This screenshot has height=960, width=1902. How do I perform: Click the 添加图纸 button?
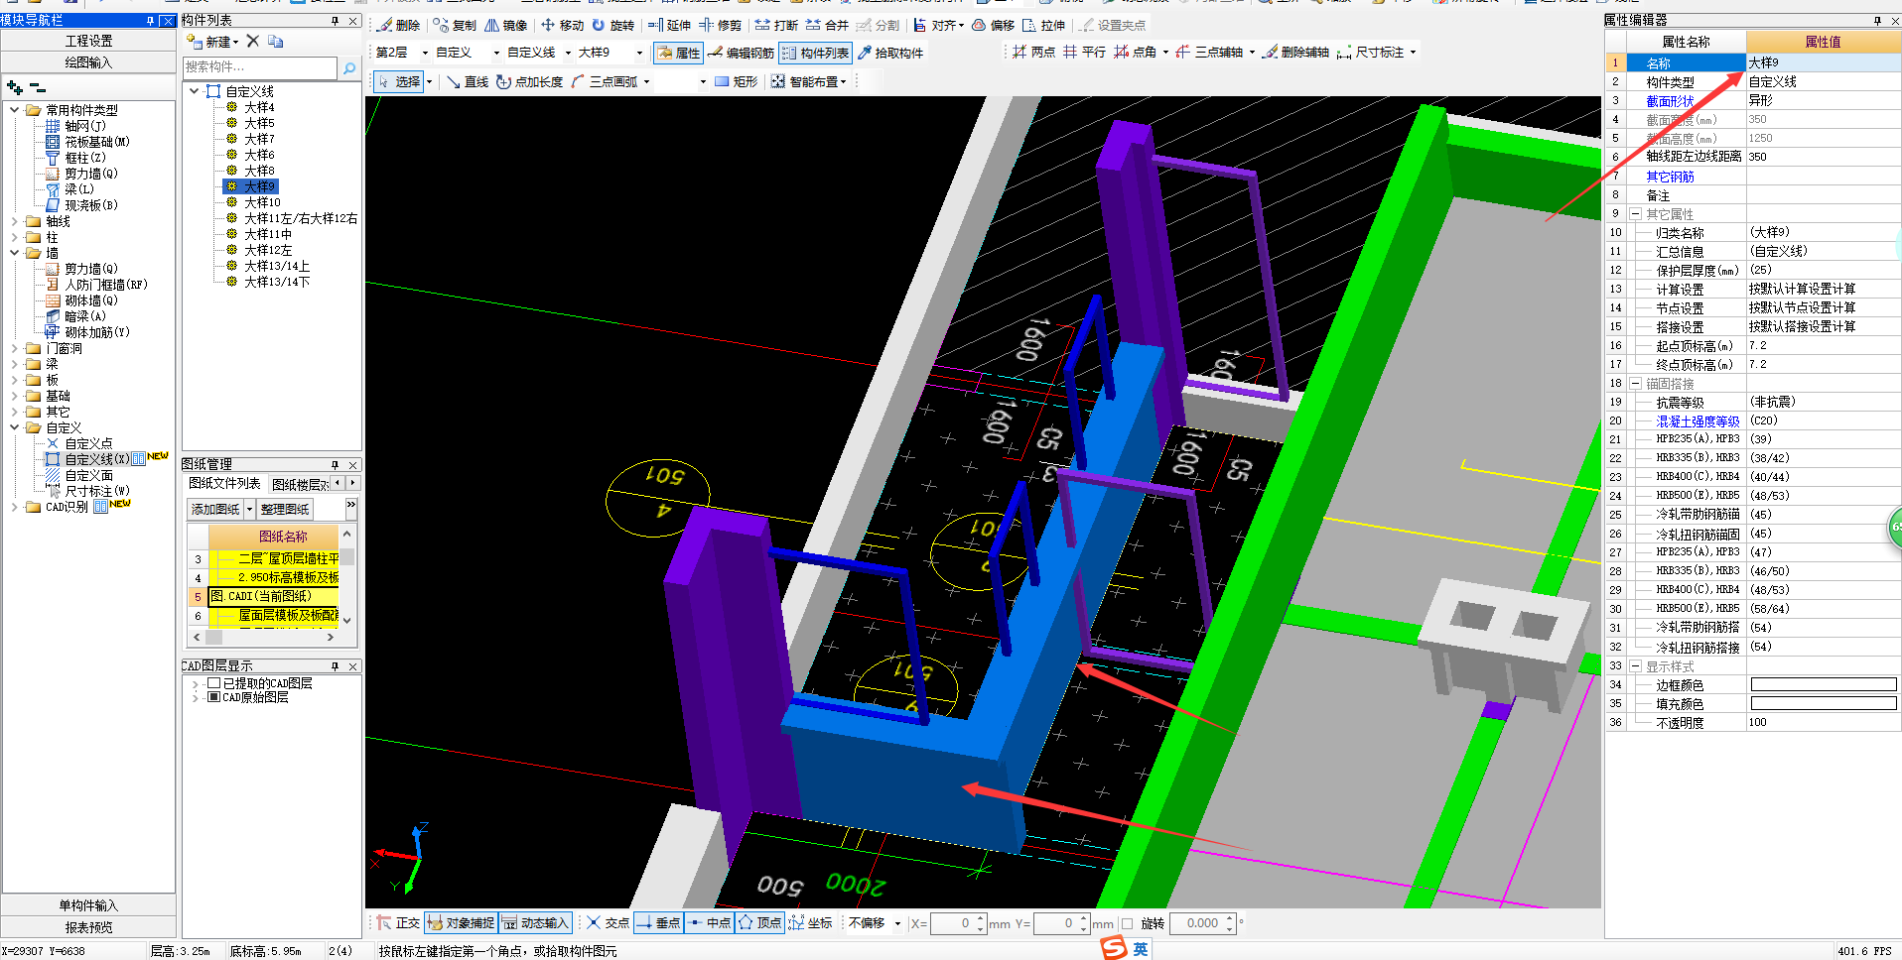coord(215,509)
